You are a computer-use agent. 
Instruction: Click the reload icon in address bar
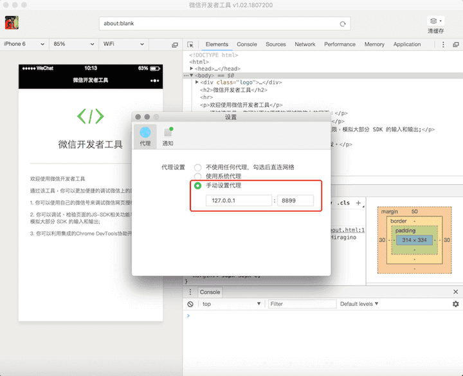coord(343,24)
